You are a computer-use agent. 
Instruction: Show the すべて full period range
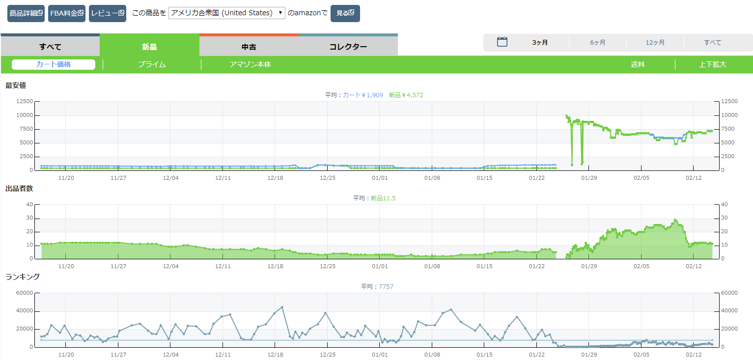[712, 43]
